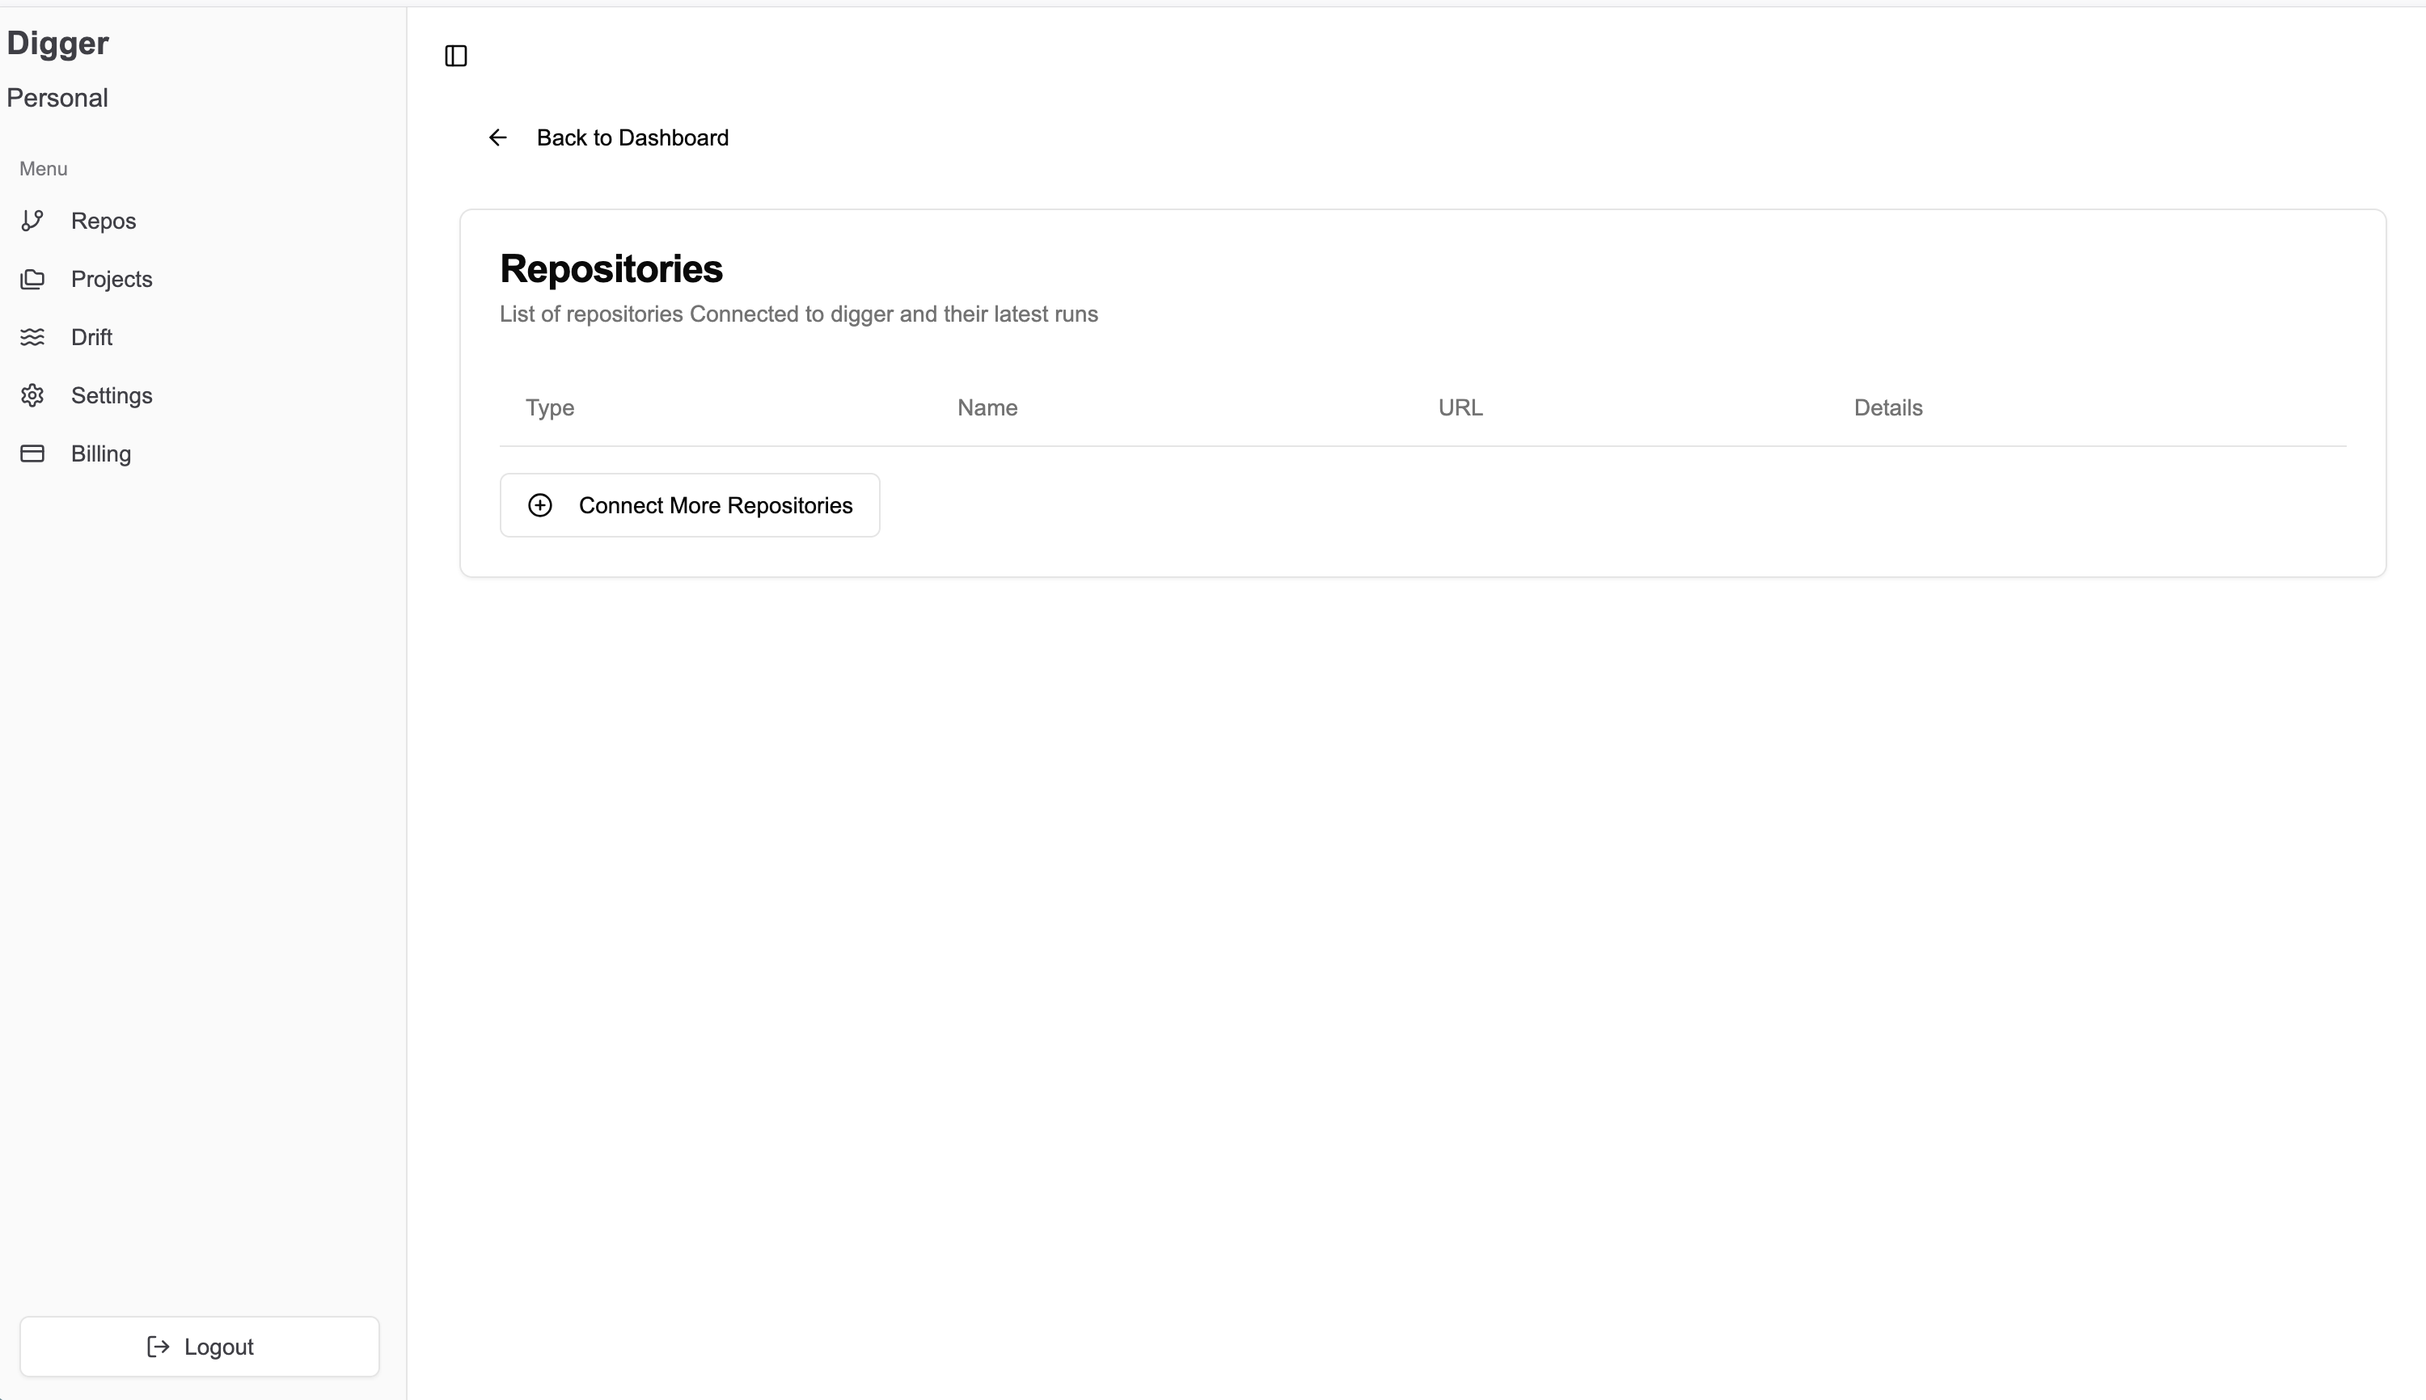This screenshot has width=2426, height=1400.
Task: Click the logout arrow icon
Action: point(158,1346)
